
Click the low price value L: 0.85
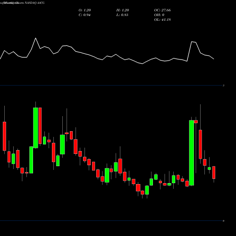click(122, 15)
